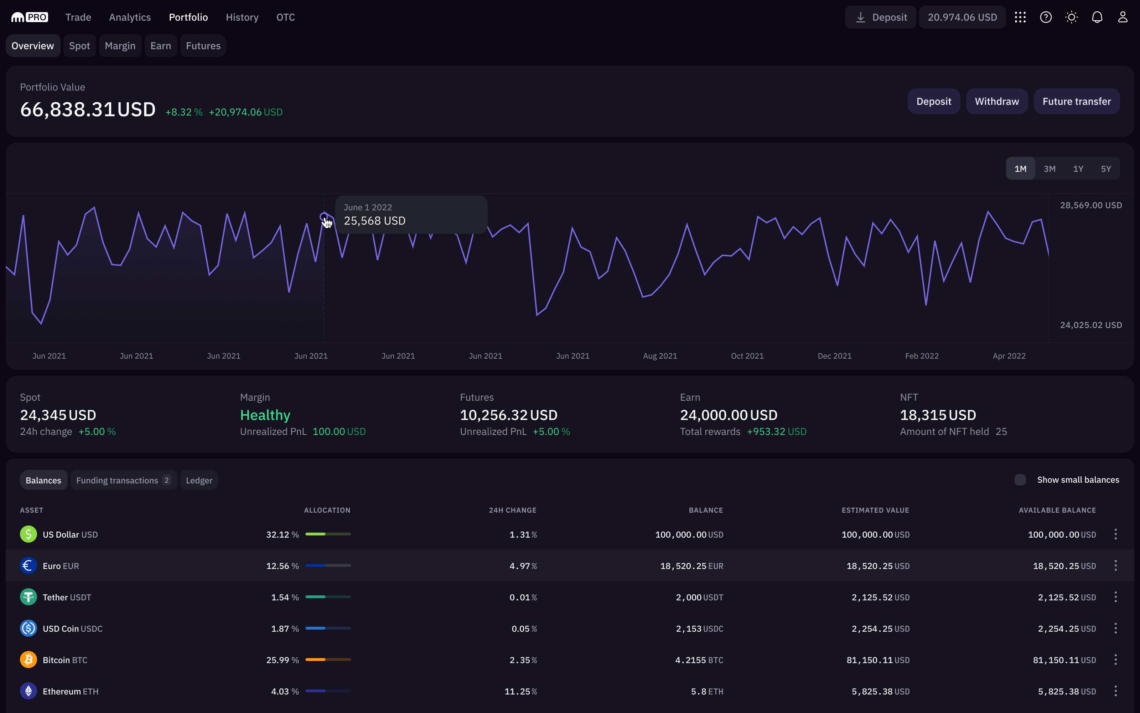Open notifications bell icon
Screen dimensions: 1140x713
pyautogui.click(x=1097, y=17)
